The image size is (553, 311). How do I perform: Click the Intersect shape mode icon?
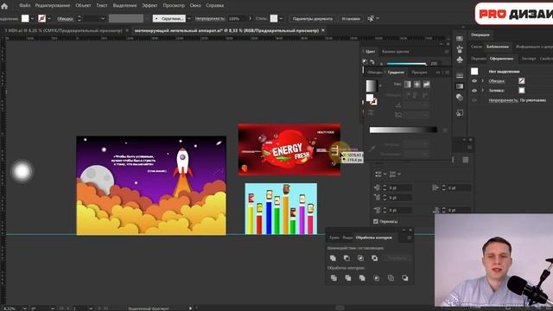[360, 258]
